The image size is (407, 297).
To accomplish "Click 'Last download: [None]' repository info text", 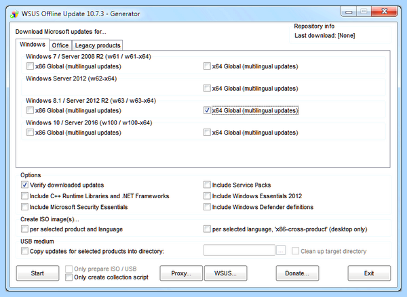I will pyautogui.click(x=324, y=36).
